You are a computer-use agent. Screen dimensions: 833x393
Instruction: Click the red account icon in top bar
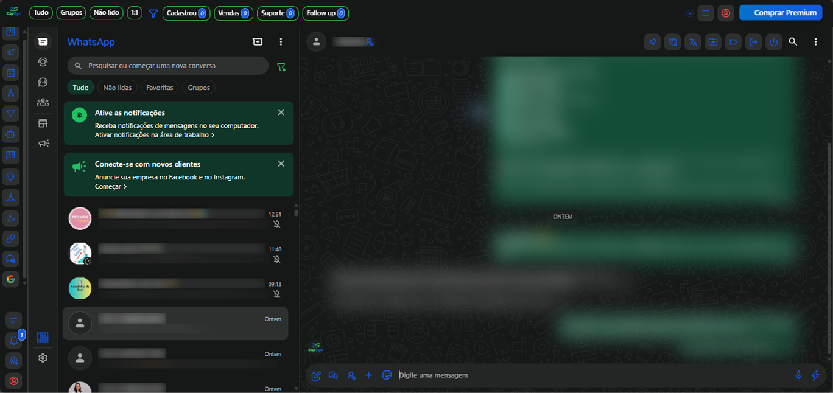[x=726, y=13]
